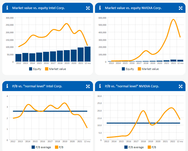Viewport: 188px width, 151px height.
Task: Click Intel 2016 equity bar
Action: [46, 57]
